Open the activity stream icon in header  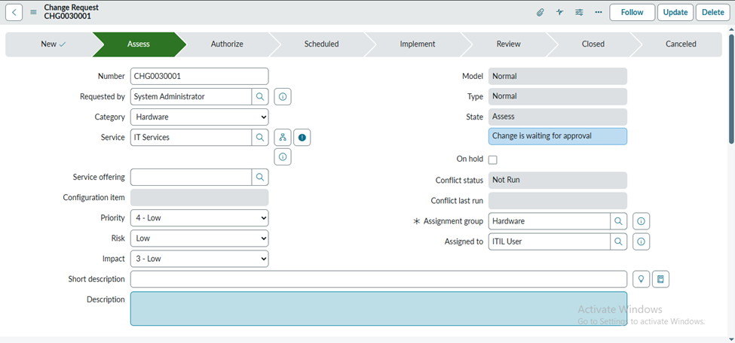(x=559, y=12)
